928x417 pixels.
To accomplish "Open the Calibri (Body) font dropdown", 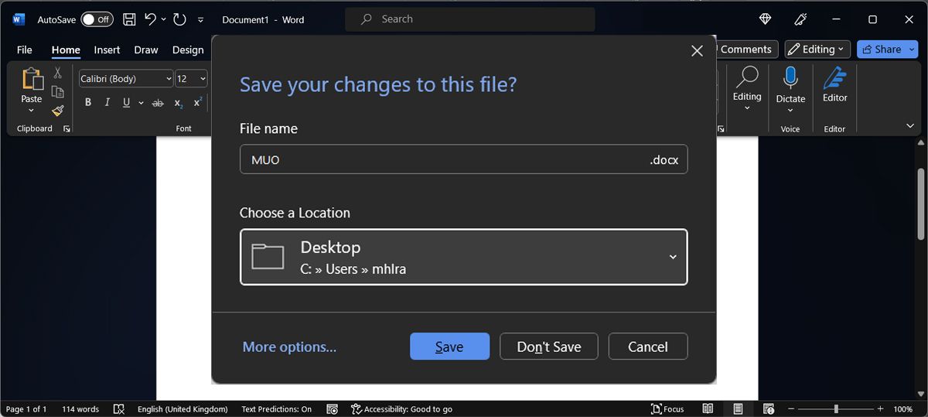I will pos(126,78).
